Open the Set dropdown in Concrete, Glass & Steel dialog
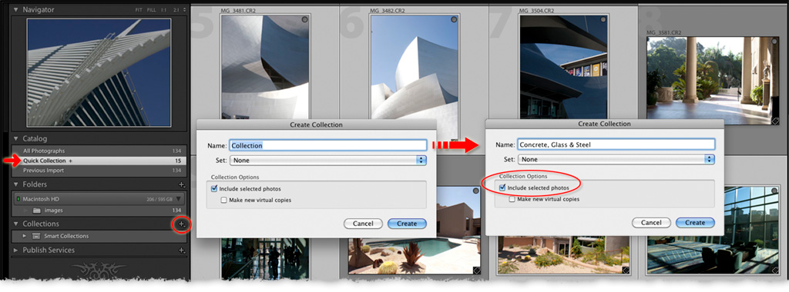 coord(616,160)
